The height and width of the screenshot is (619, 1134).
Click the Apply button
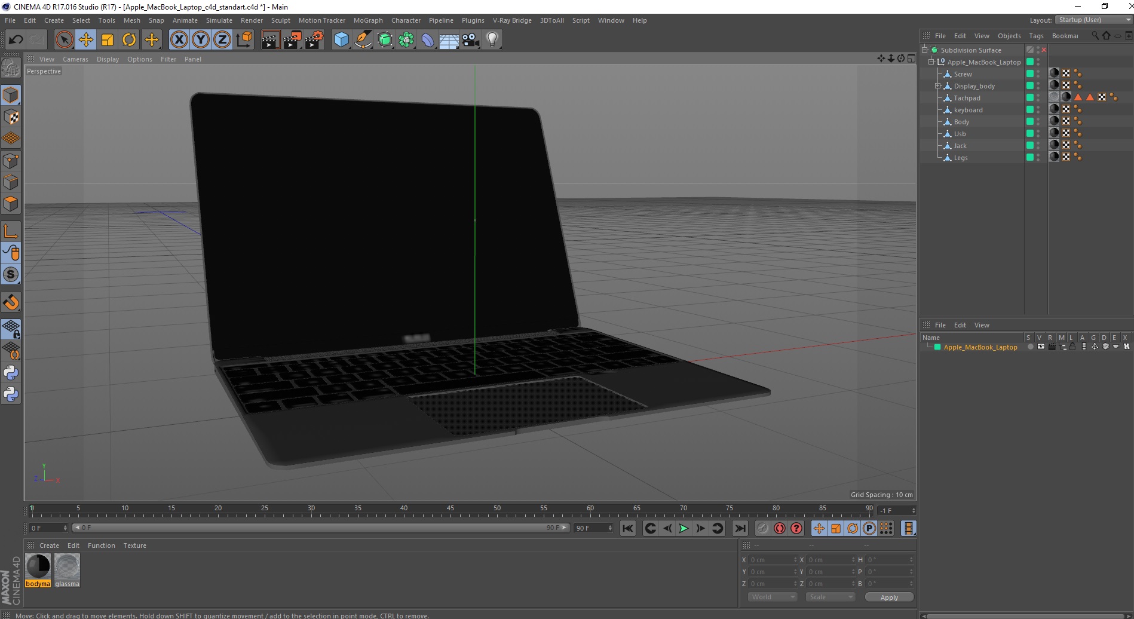pyautogui.click(x=889, y=597)
